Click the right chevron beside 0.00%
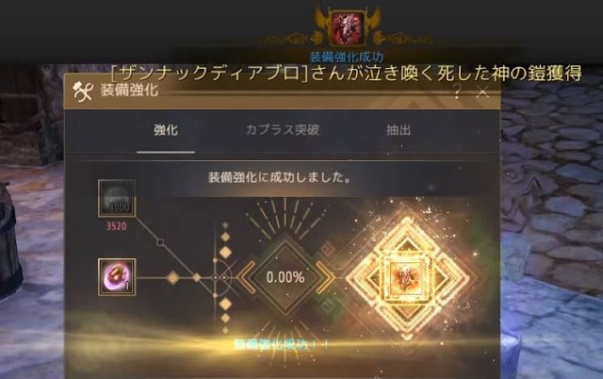The height and width of the screenshot is (379, 603). pyautogui.click(x=326, y=277)
